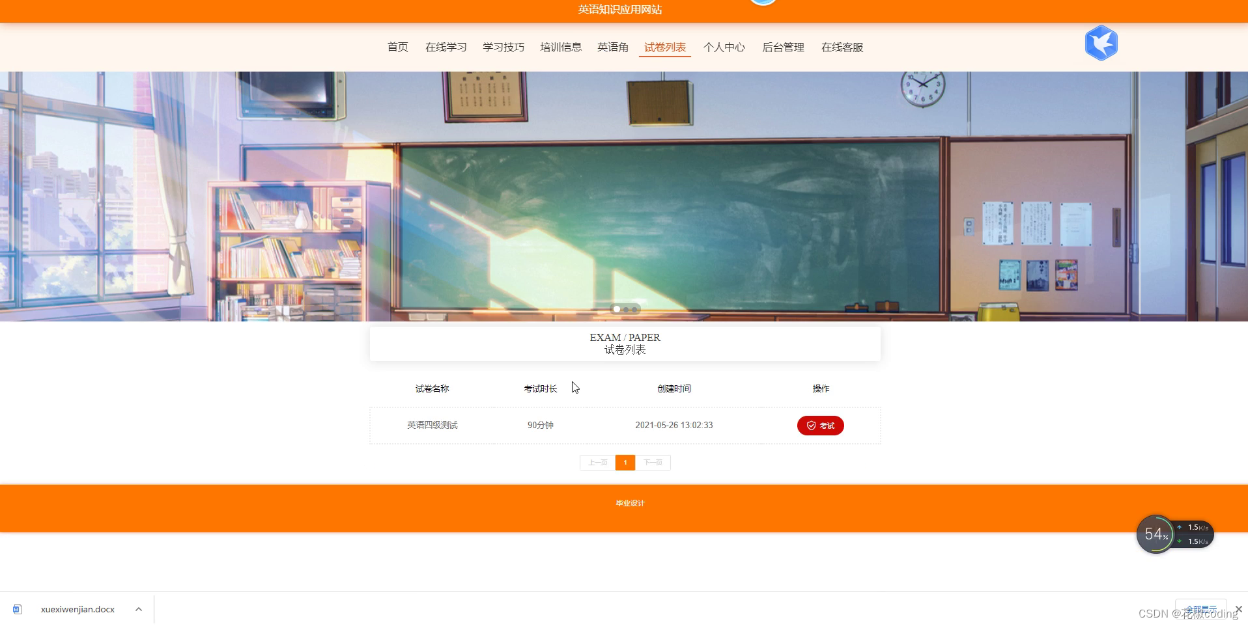Open the 个人中心 menu item

724,47
